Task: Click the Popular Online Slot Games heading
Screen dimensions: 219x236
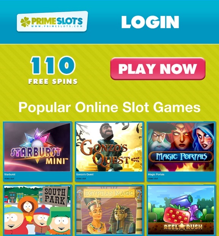Action: pos(109,107)
